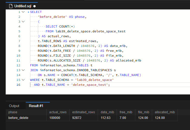Click lab39_delete_space.delete_space_test on line 5

point(90,31)
